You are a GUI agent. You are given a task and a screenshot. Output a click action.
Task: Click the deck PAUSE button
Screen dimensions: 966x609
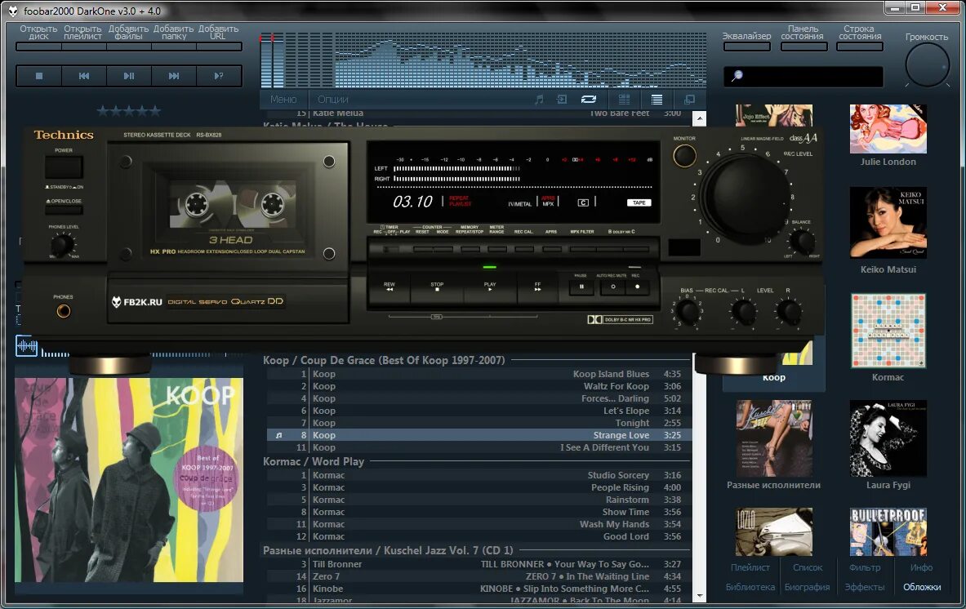(581, 287)
